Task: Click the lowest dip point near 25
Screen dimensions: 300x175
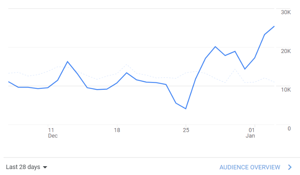Action: pos(186,109)
